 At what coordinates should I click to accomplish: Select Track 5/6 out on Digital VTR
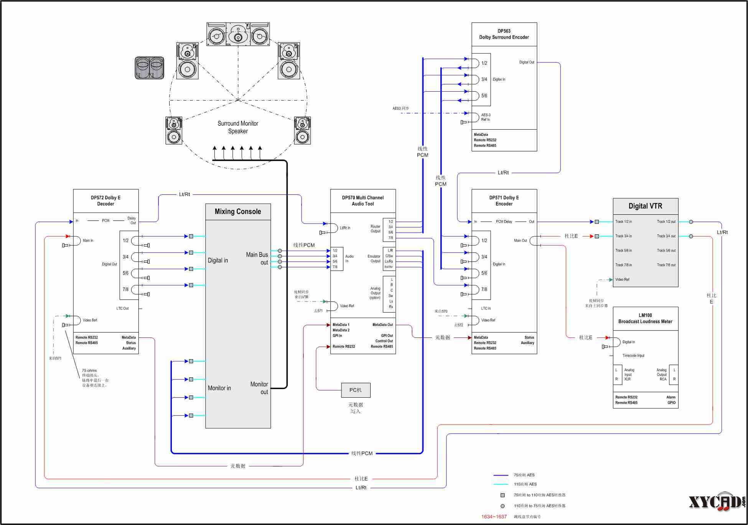coord(666,250)
